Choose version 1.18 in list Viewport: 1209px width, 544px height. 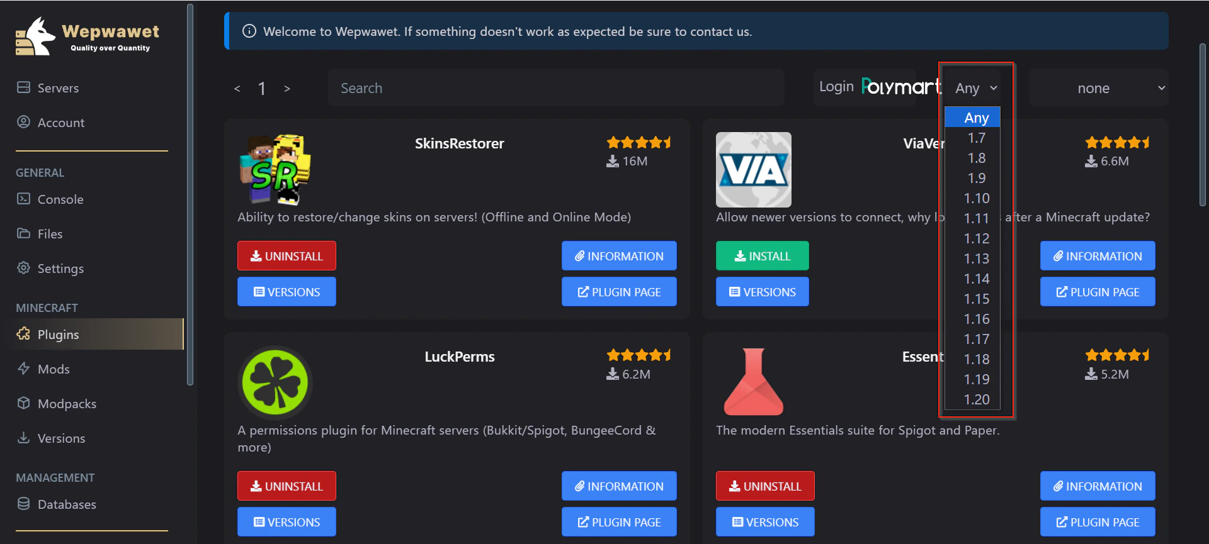pos(973,359)
